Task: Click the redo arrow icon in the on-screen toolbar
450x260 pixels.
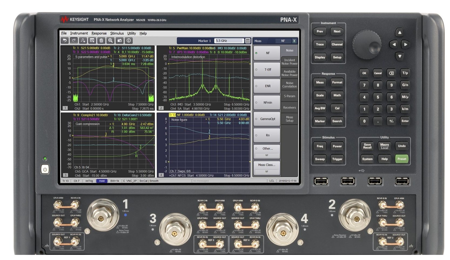Action: coord(74,40)
